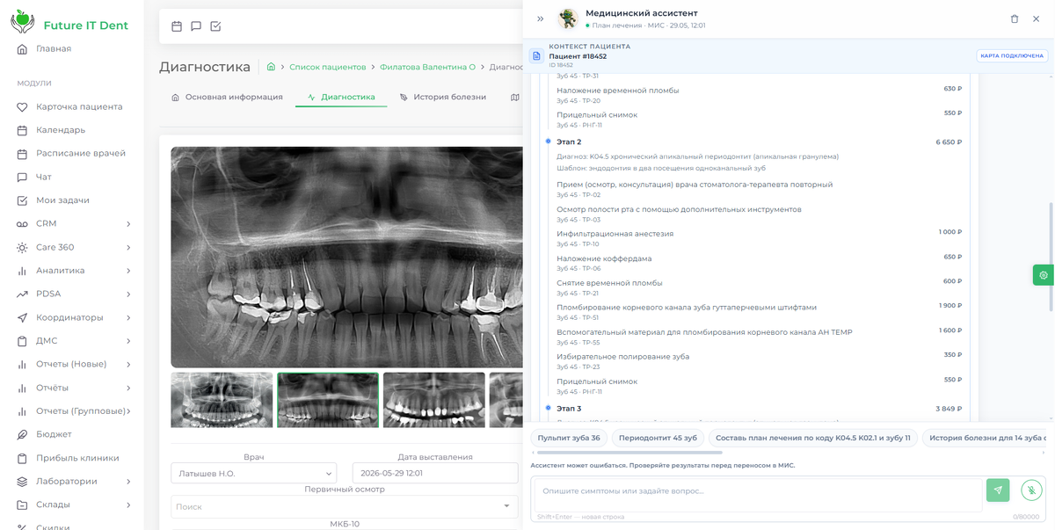The image size is (1055, 530).
Task: Expand the CRM sidebar submenu
Action: tap(72, 223)
